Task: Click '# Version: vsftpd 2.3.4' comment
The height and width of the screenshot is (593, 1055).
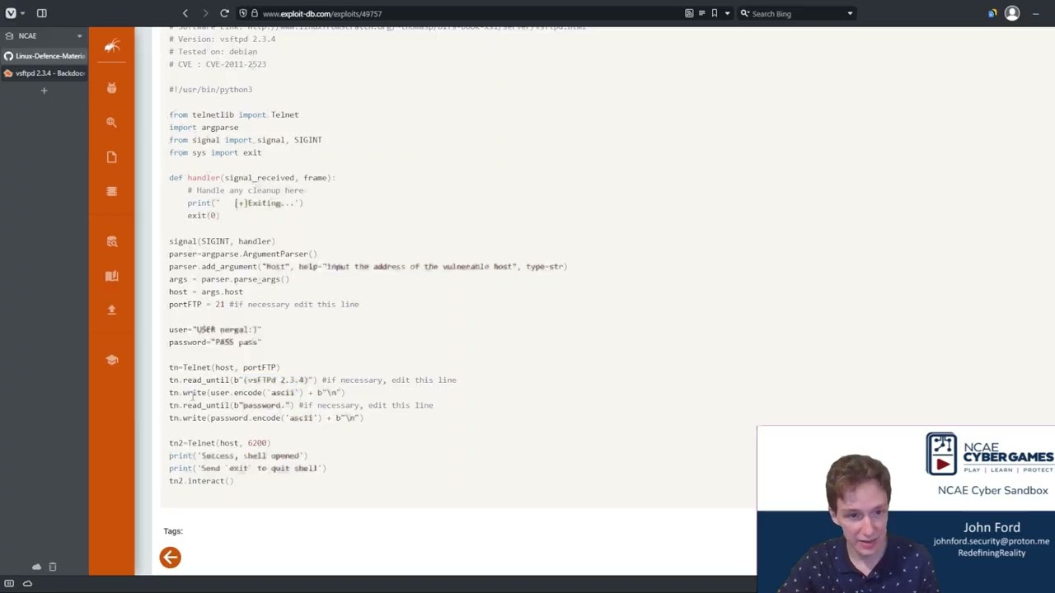Action: point(223,39)
